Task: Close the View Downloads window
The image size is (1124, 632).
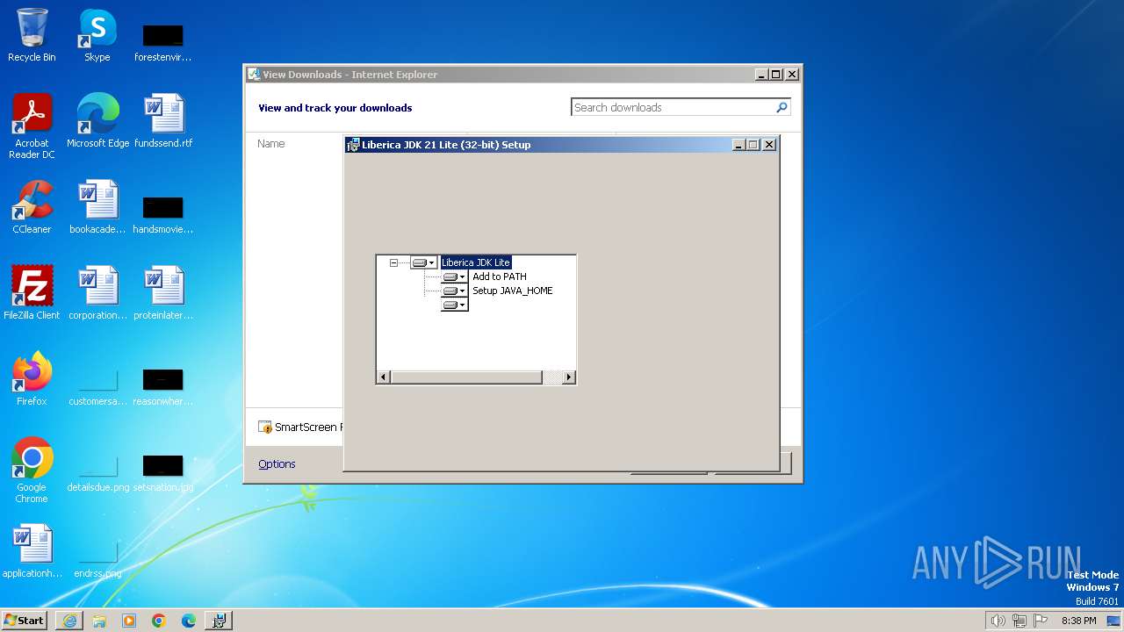Action: pyautogui.click(x=791, y=75)
